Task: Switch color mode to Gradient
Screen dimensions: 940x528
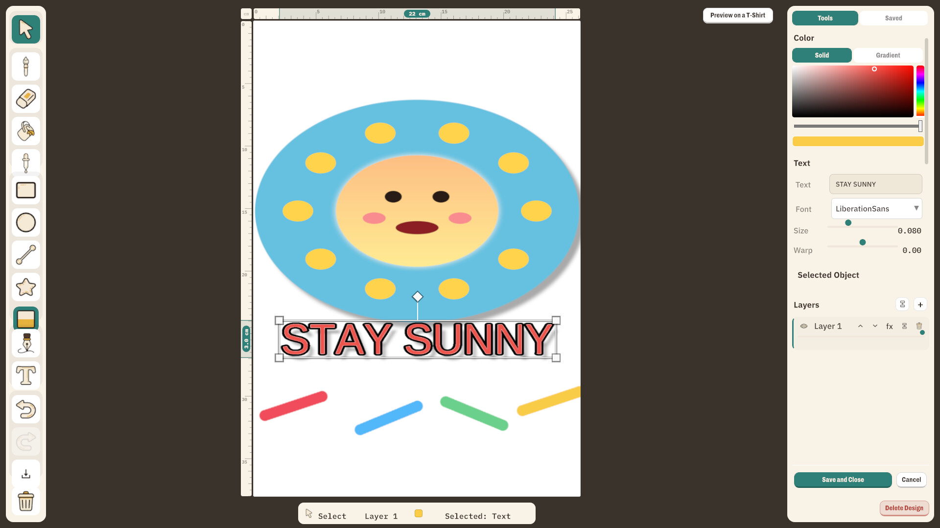Action: 888,55
